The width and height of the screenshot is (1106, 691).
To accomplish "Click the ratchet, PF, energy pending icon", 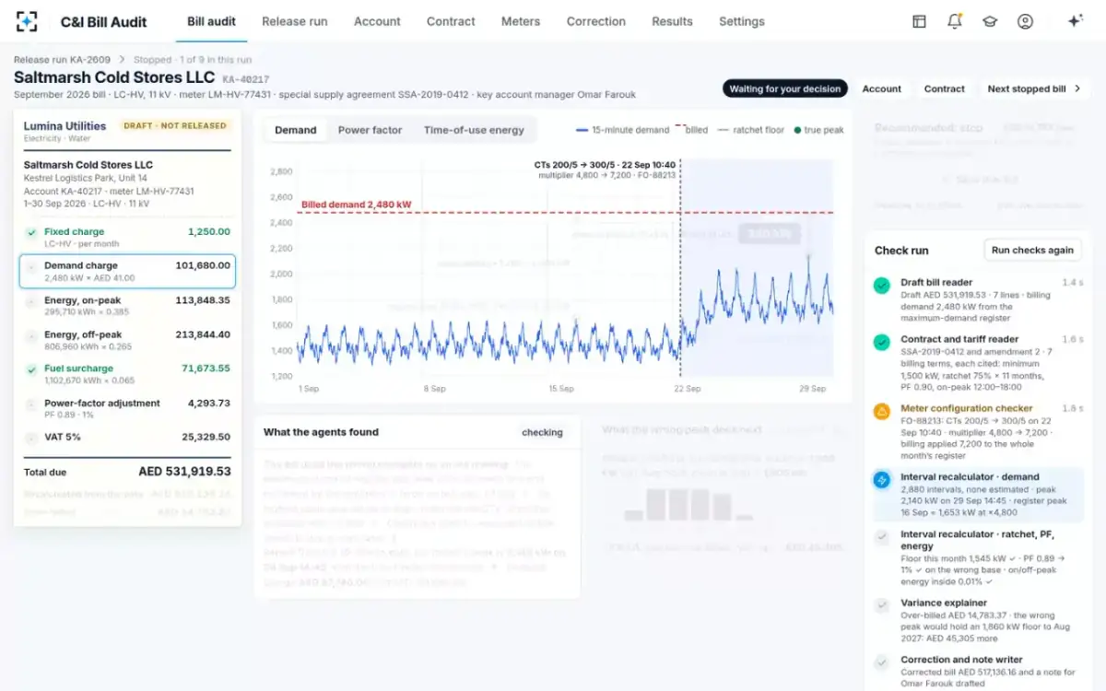I will tap(882, 537).
